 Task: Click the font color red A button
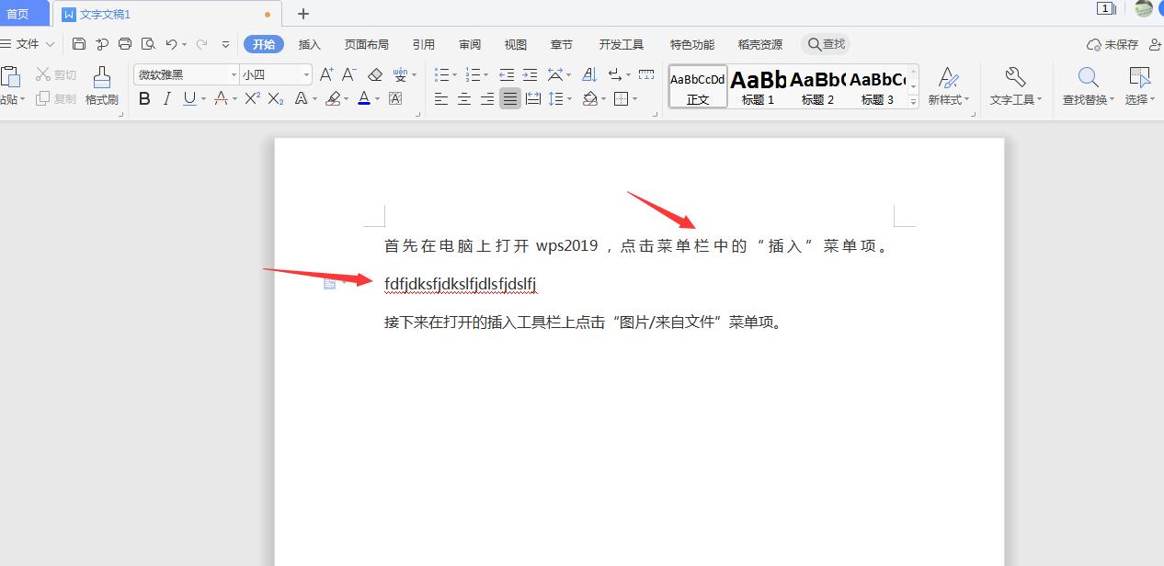pos(364,98)
